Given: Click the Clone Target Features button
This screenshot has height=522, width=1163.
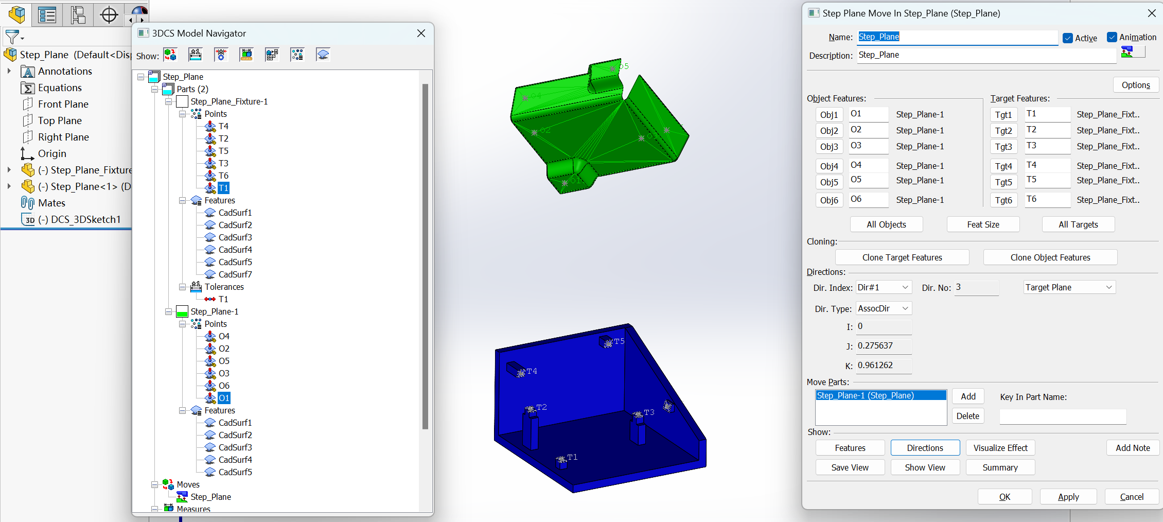Looking at the screenshot, I should [x=902, y=257].
